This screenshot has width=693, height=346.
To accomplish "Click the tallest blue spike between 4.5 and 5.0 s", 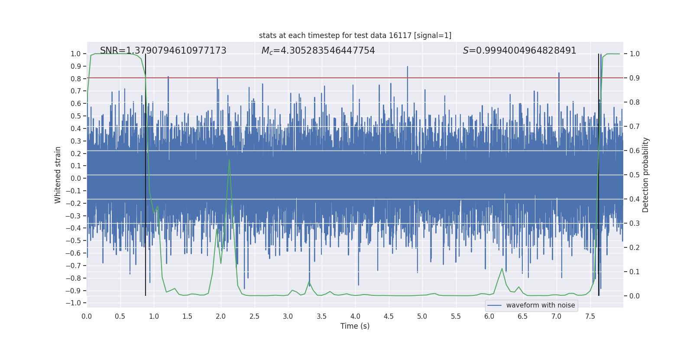I will click(x=407, y=67).
